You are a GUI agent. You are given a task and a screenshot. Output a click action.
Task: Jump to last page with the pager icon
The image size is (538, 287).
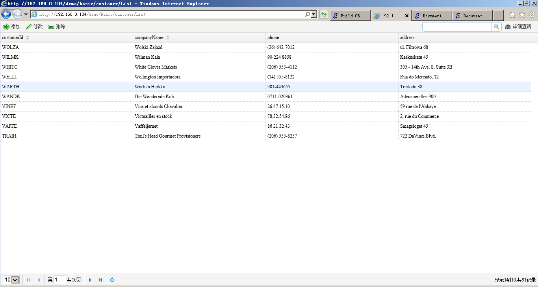pyautogui.click(x=100, y=280)
